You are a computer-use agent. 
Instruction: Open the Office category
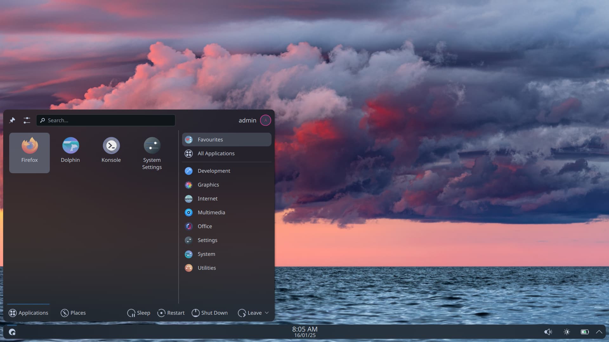226,226
